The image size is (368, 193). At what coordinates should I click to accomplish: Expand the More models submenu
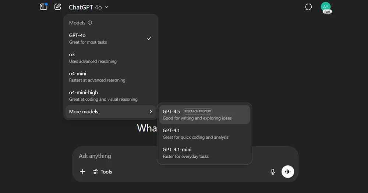pyautogui.click(x=107, y=111)
